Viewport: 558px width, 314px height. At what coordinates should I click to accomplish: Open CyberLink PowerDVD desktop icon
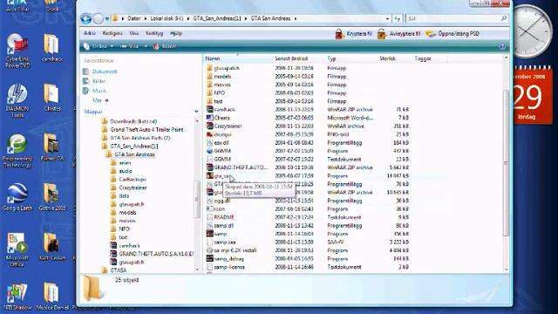17,51
